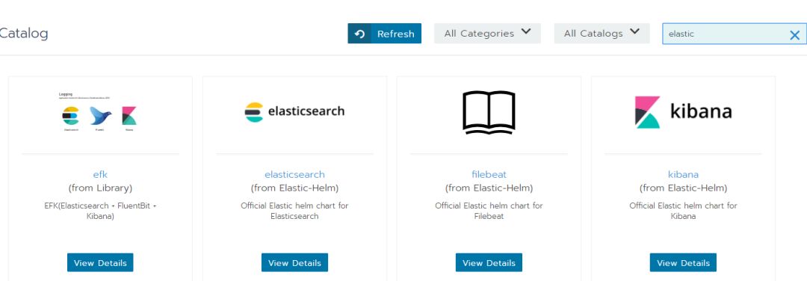View Details for the efk chart
The image size is (807, 281).
[x=100, y=262]
